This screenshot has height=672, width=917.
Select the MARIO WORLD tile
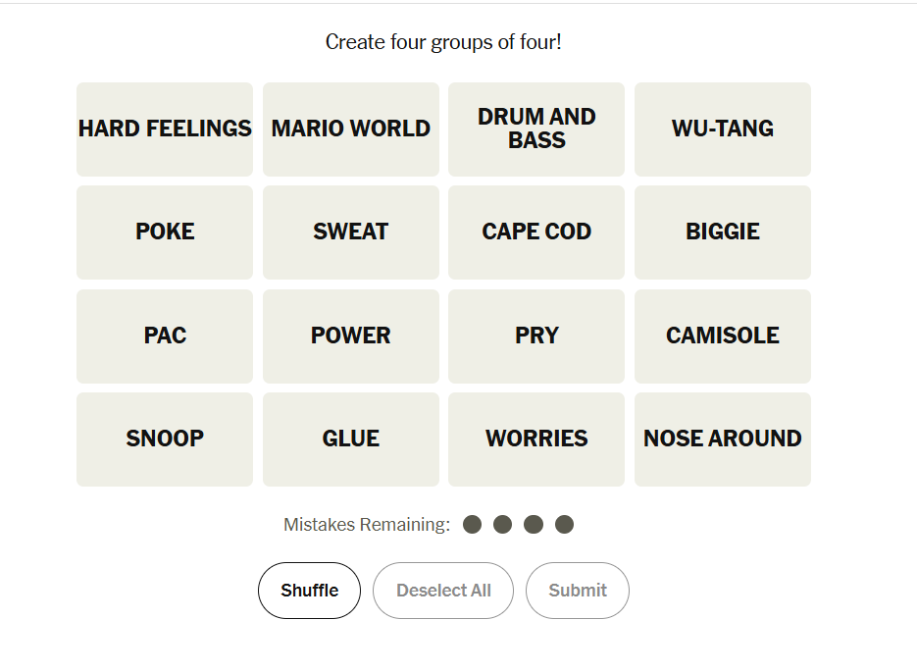tap(351, 129)
